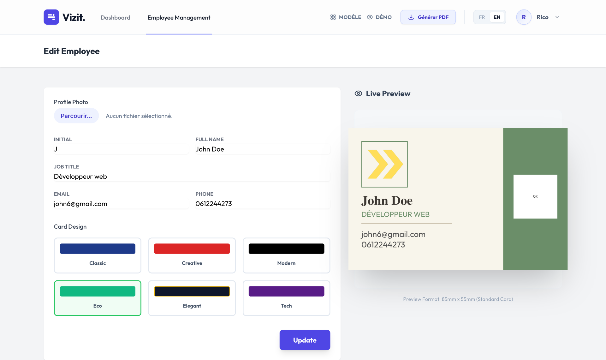Expand the Rico user menu chevron
Image resolution: width=606 pixels, height=360 pixels.
pos(557,17)
